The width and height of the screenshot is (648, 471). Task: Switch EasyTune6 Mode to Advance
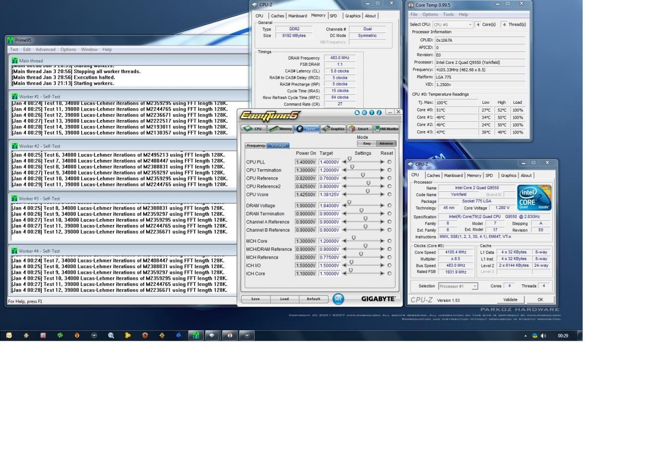point(386,144)
